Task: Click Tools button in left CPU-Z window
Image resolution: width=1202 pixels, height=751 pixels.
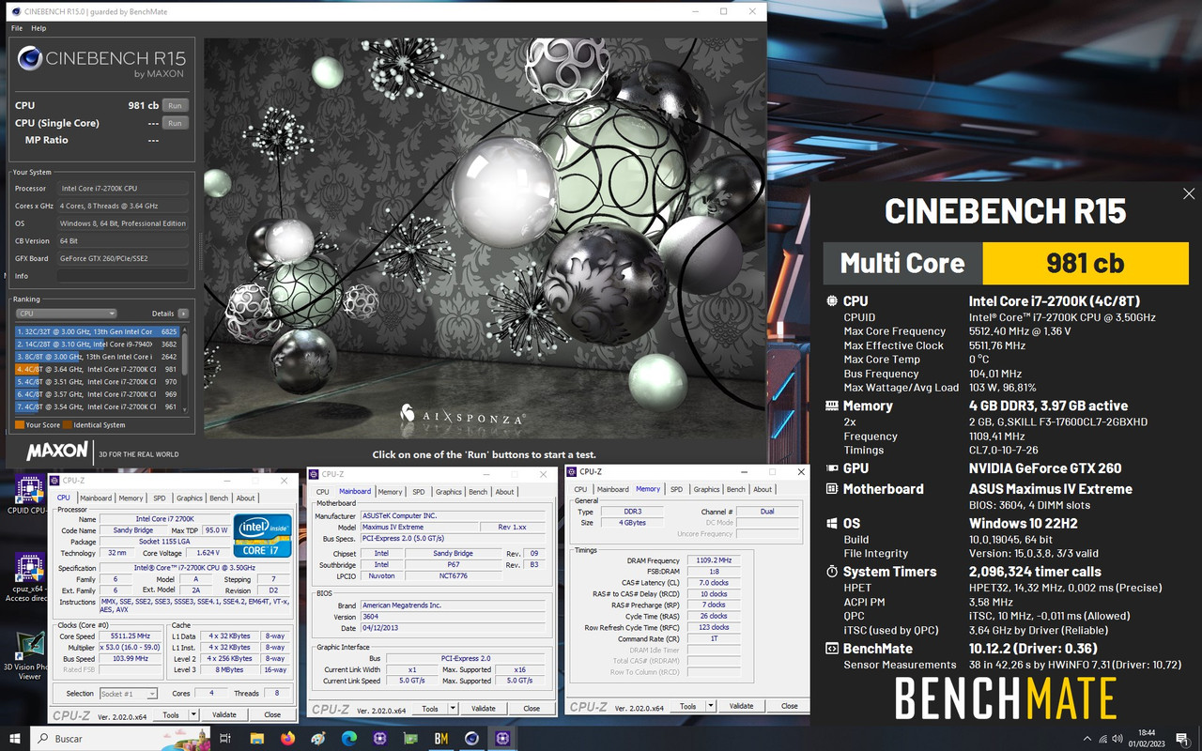Action: 171,714
